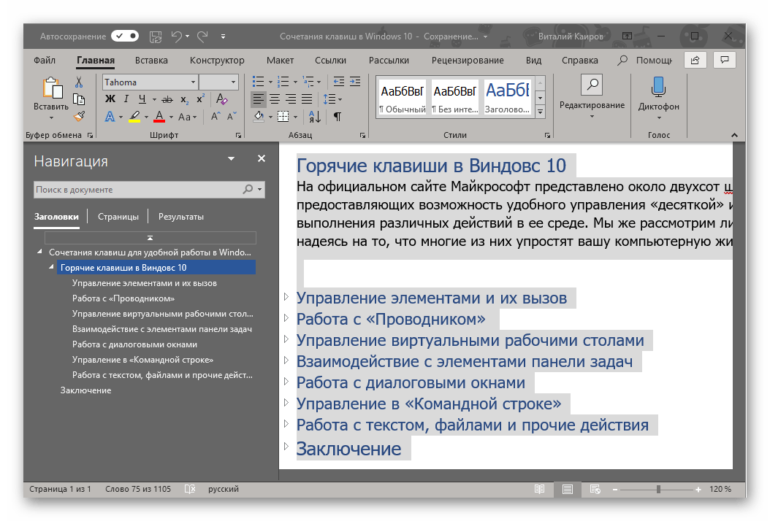The width and height of the screenshot is (770, 521).
Task: Toggle paragraph marks display
Action: (x=338, y=117)
